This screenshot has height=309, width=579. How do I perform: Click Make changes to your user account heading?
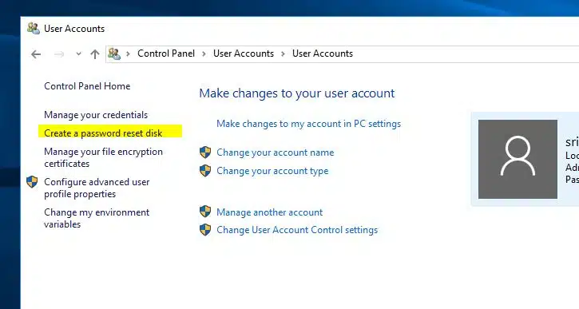coord(297,93)
